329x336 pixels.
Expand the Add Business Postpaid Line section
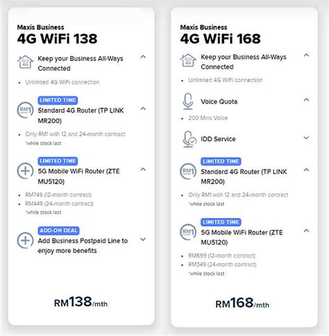143,240
